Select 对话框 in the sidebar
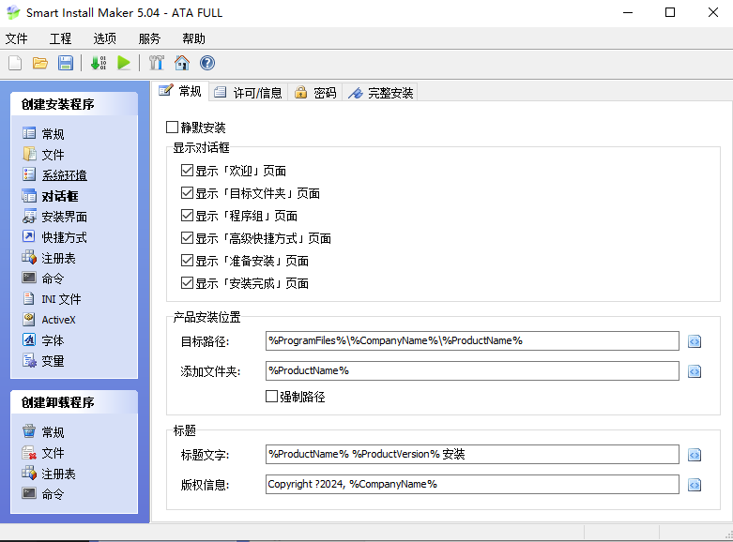This screenshot has width=733, height=542. tap(50, 196)
